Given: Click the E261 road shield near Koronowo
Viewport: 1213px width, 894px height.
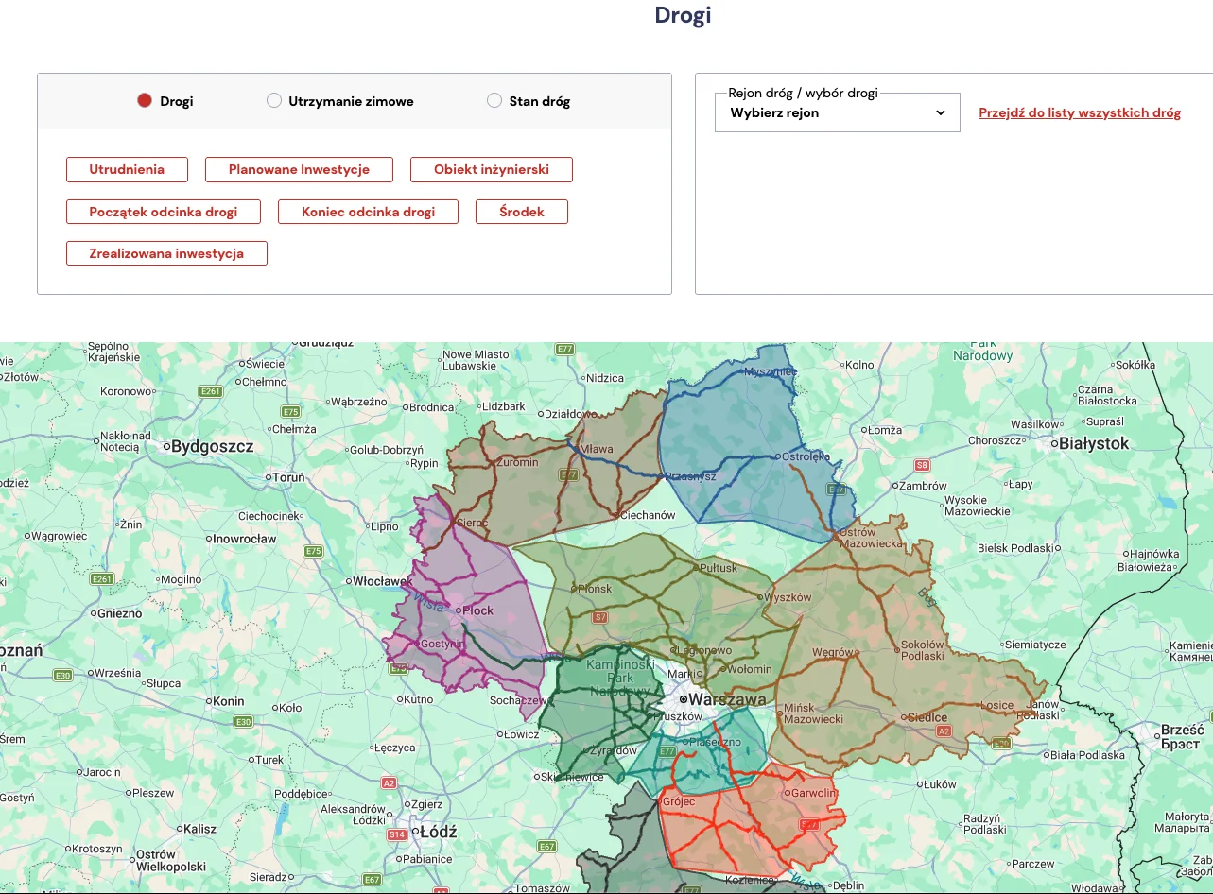Looking at the screenshot, I should 210,391.
